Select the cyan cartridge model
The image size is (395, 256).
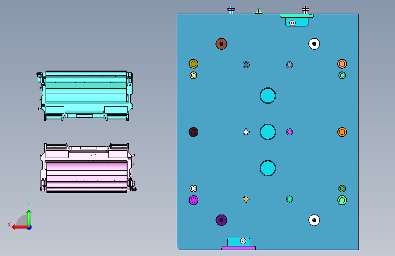(x=85, y=96)
